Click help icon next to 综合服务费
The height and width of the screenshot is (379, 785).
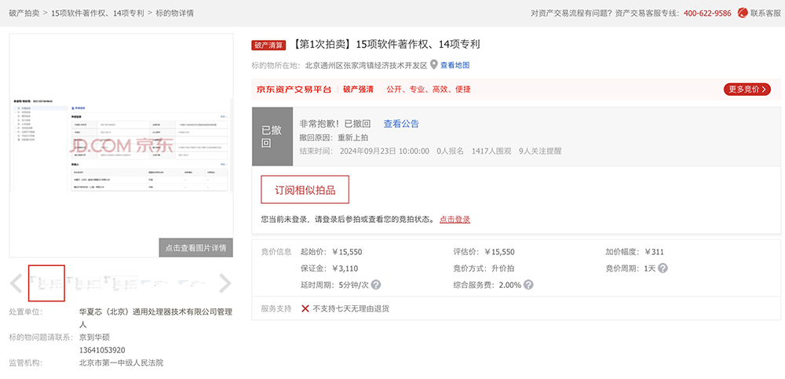coord(530,285)
